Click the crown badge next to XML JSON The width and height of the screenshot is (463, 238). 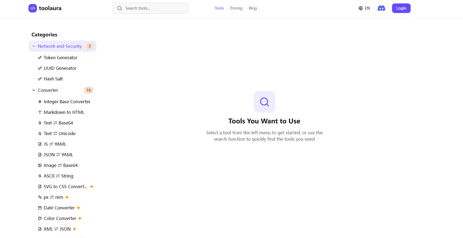coord(74,229)
